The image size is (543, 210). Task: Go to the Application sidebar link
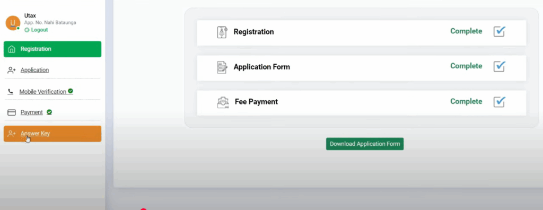(34, 70)
